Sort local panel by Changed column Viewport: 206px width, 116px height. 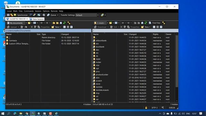point(72,34)
